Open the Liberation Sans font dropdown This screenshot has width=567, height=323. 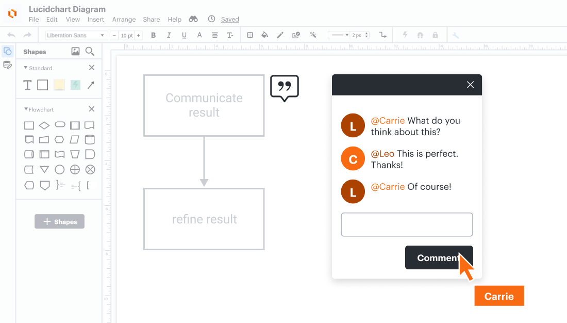[x=76, y=35]
